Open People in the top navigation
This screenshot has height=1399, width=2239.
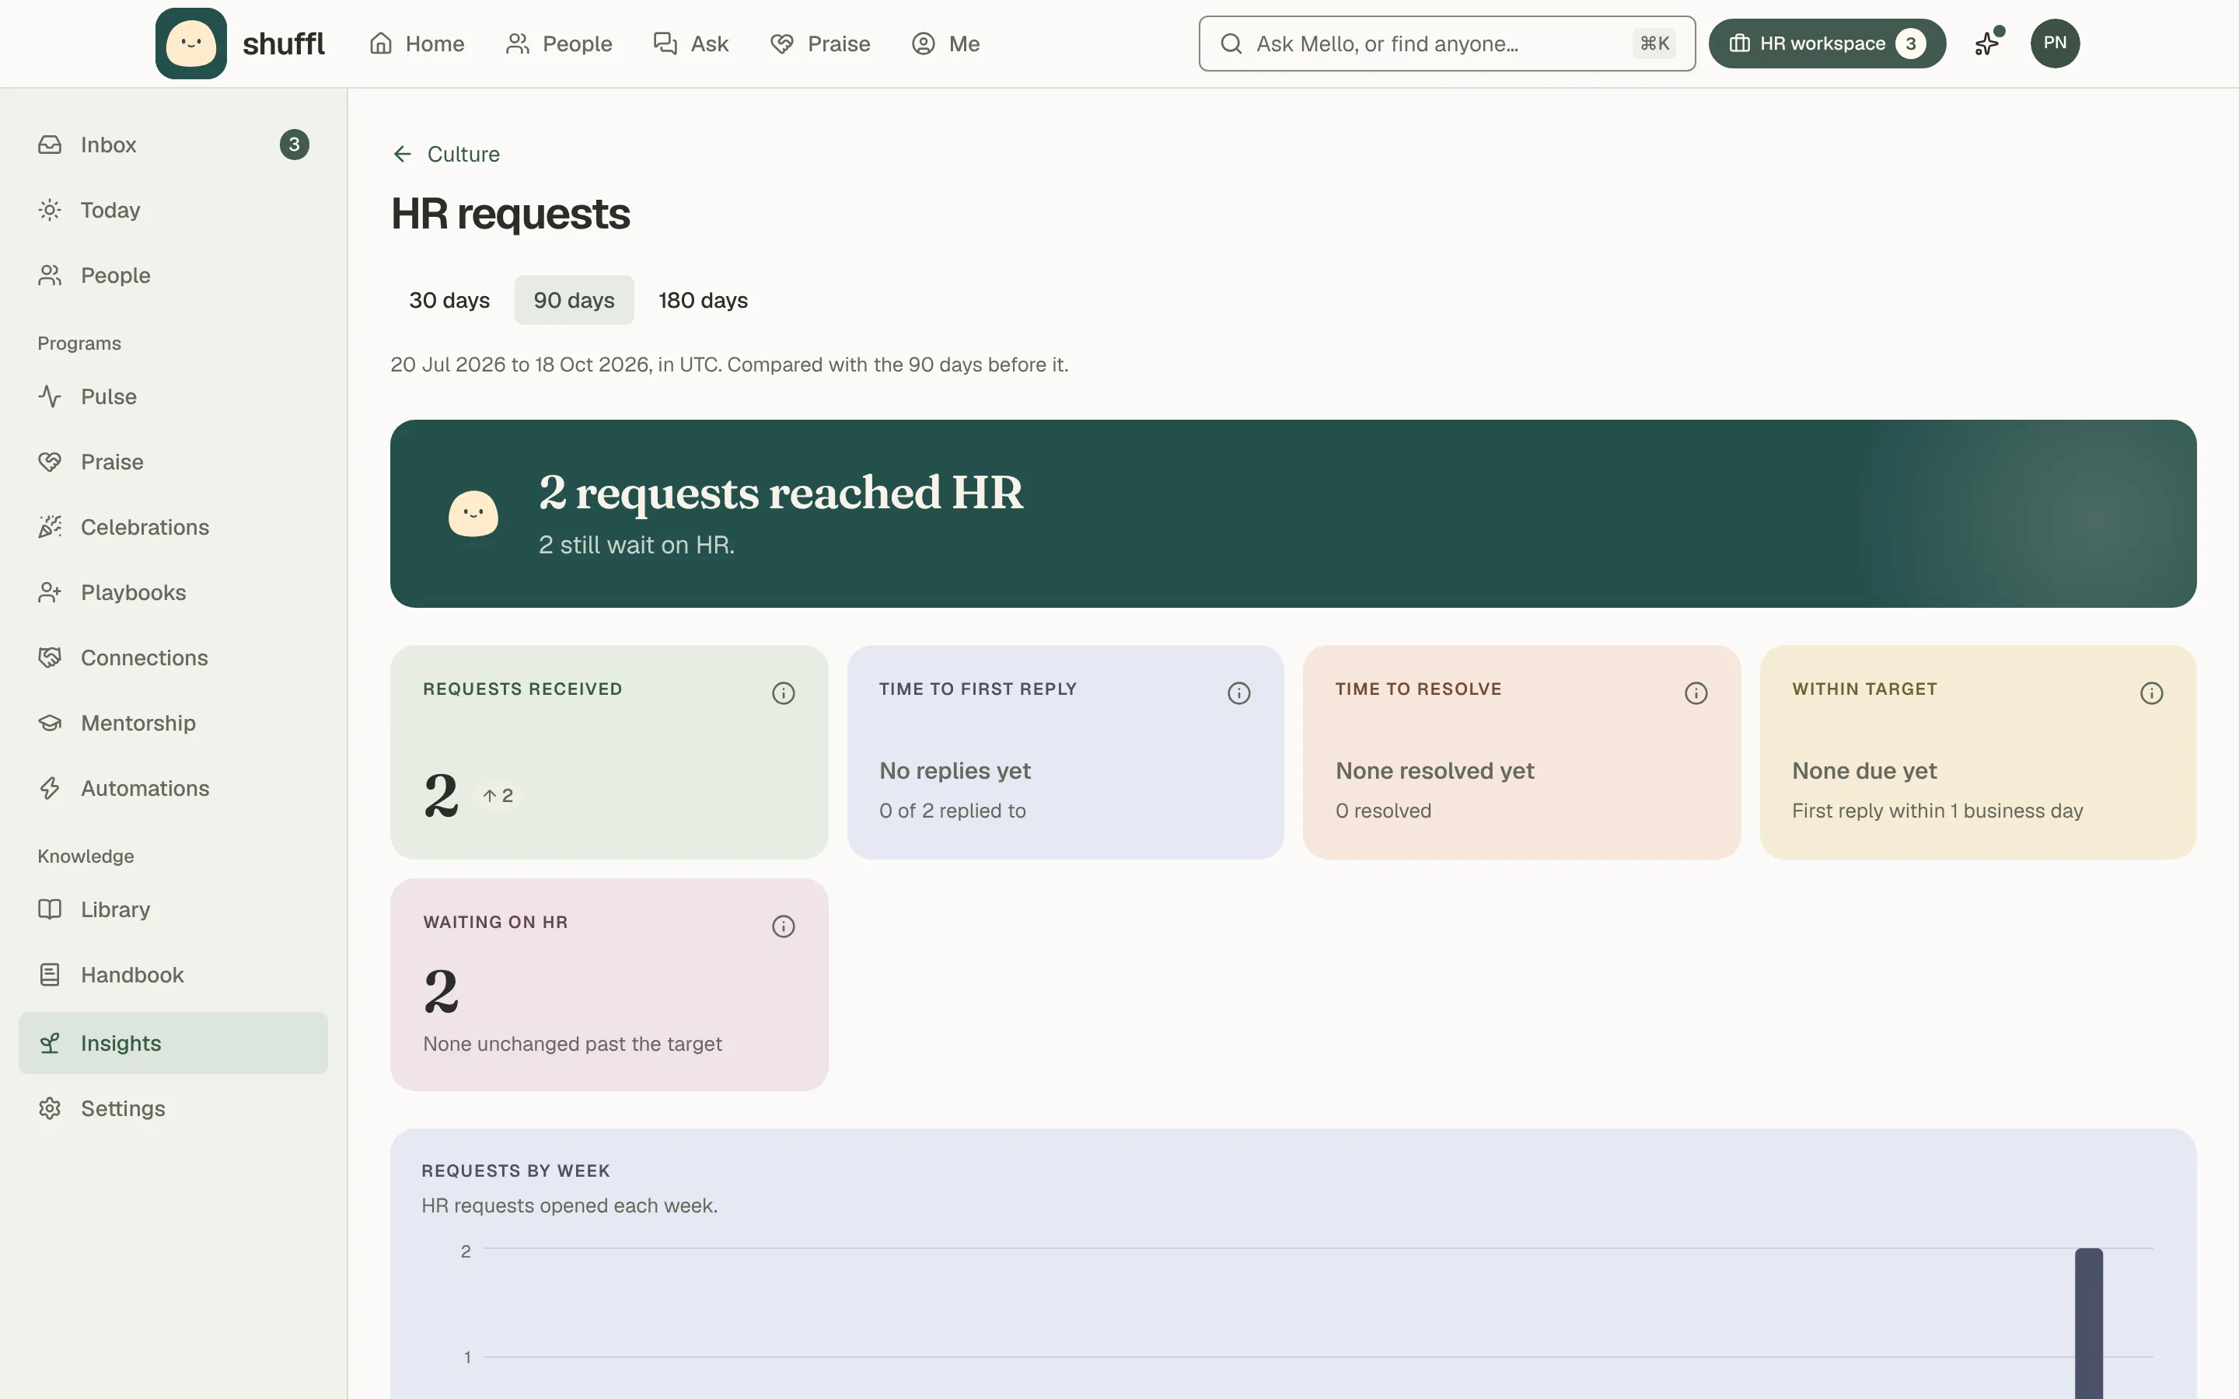[559, 44]
